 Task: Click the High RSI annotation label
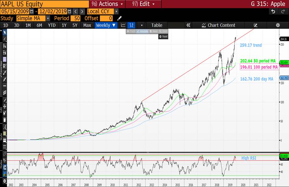pyautogui.click(x=249, y=158)
